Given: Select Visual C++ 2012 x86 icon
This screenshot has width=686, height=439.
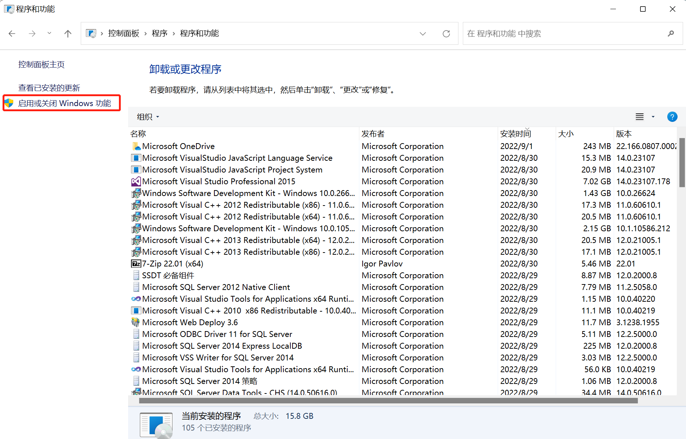Looking at the screenshot, I should [x=136, y=205].
